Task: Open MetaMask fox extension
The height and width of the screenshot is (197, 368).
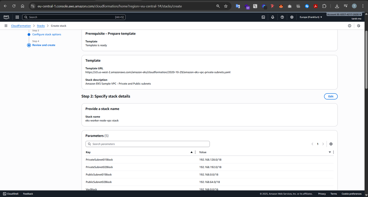Action: pyautogui.click(x=281, y=6)
